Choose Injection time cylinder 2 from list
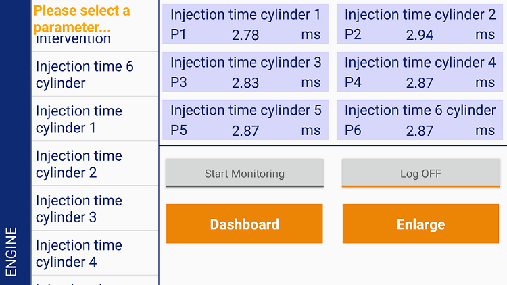507x285 pixels. pyautogui.click(x=95, y=163)
